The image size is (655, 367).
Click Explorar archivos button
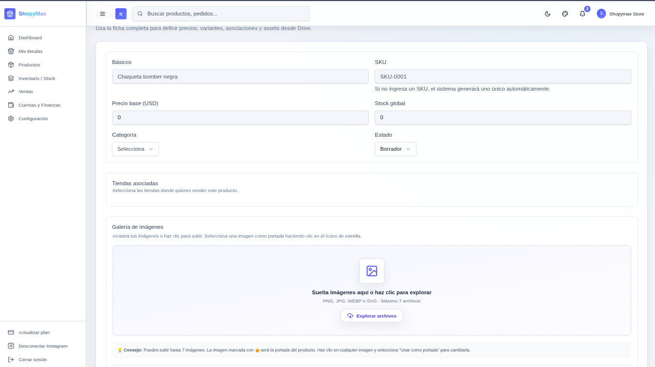(371, 316)
